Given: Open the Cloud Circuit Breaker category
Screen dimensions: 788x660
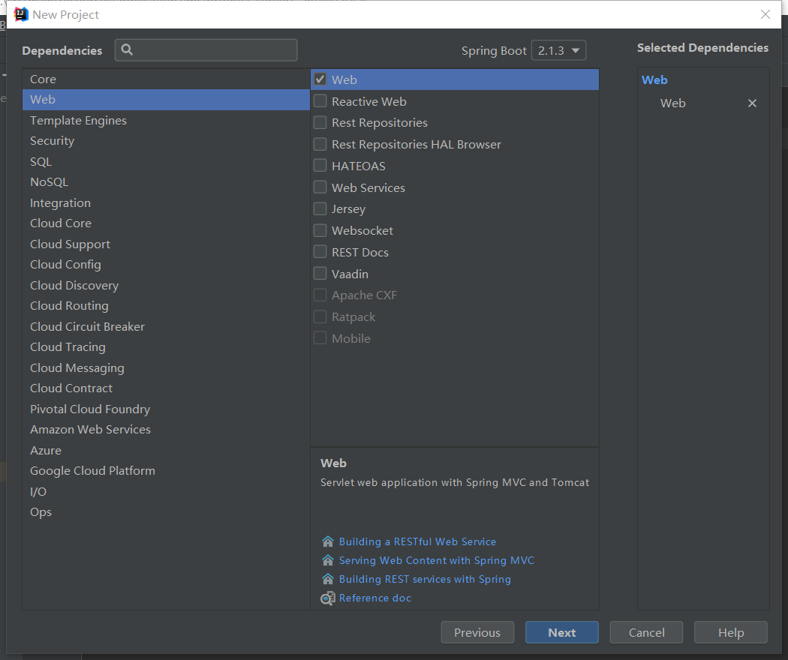Looking at the screenshot, I should coord(166,326).
